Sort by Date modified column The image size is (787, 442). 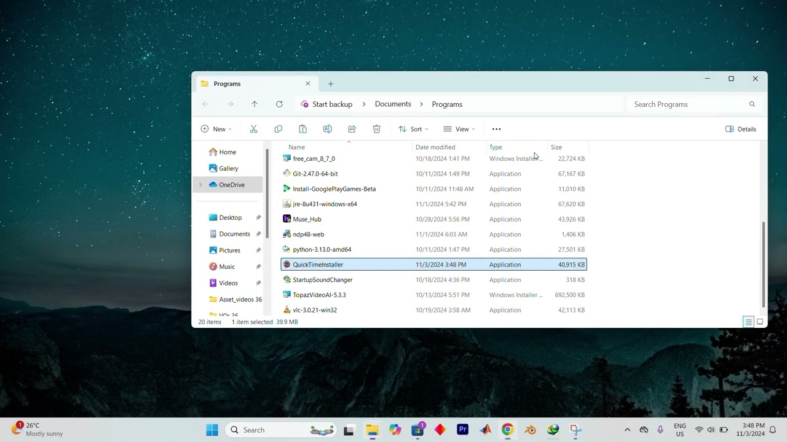coord(449,147)
